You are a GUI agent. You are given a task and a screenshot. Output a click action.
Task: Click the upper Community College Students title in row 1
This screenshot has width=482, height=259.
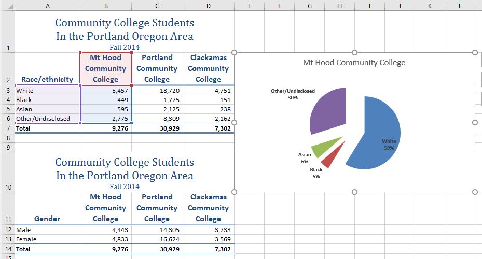(x=125, y=32)
